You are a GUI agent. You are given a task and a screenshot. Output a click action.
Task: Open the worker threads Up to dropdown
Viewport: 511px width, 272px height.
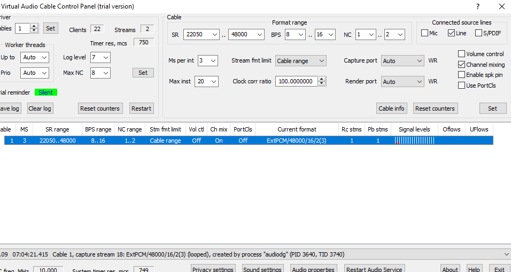[x=35, y=57]
